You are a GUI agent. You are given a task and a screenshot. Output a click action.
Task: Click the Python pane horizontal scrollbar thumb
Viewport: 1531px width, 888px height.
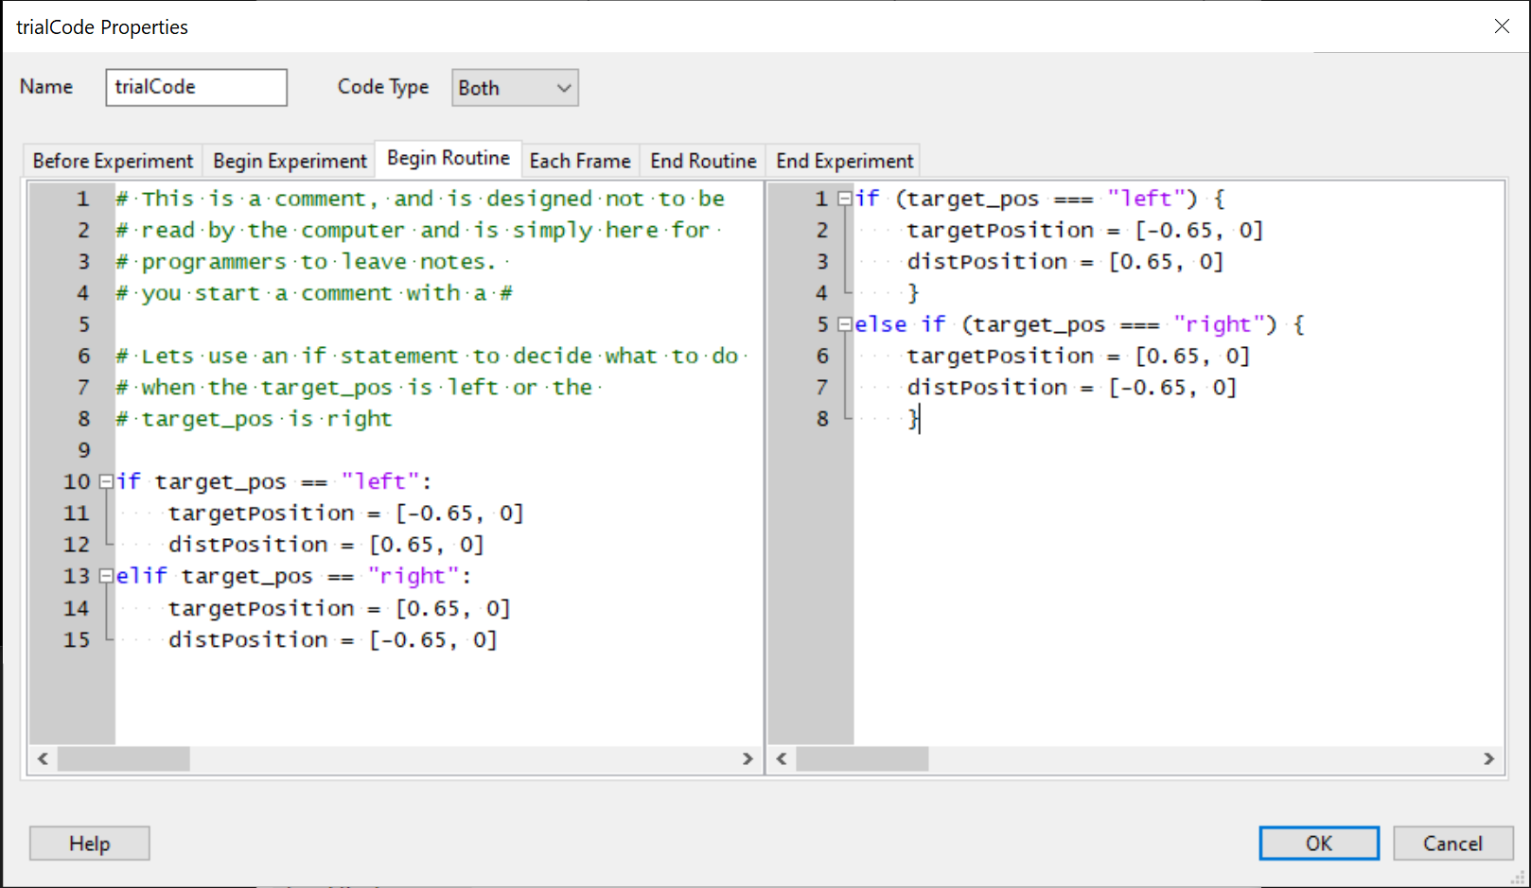[x=123, y=758]
